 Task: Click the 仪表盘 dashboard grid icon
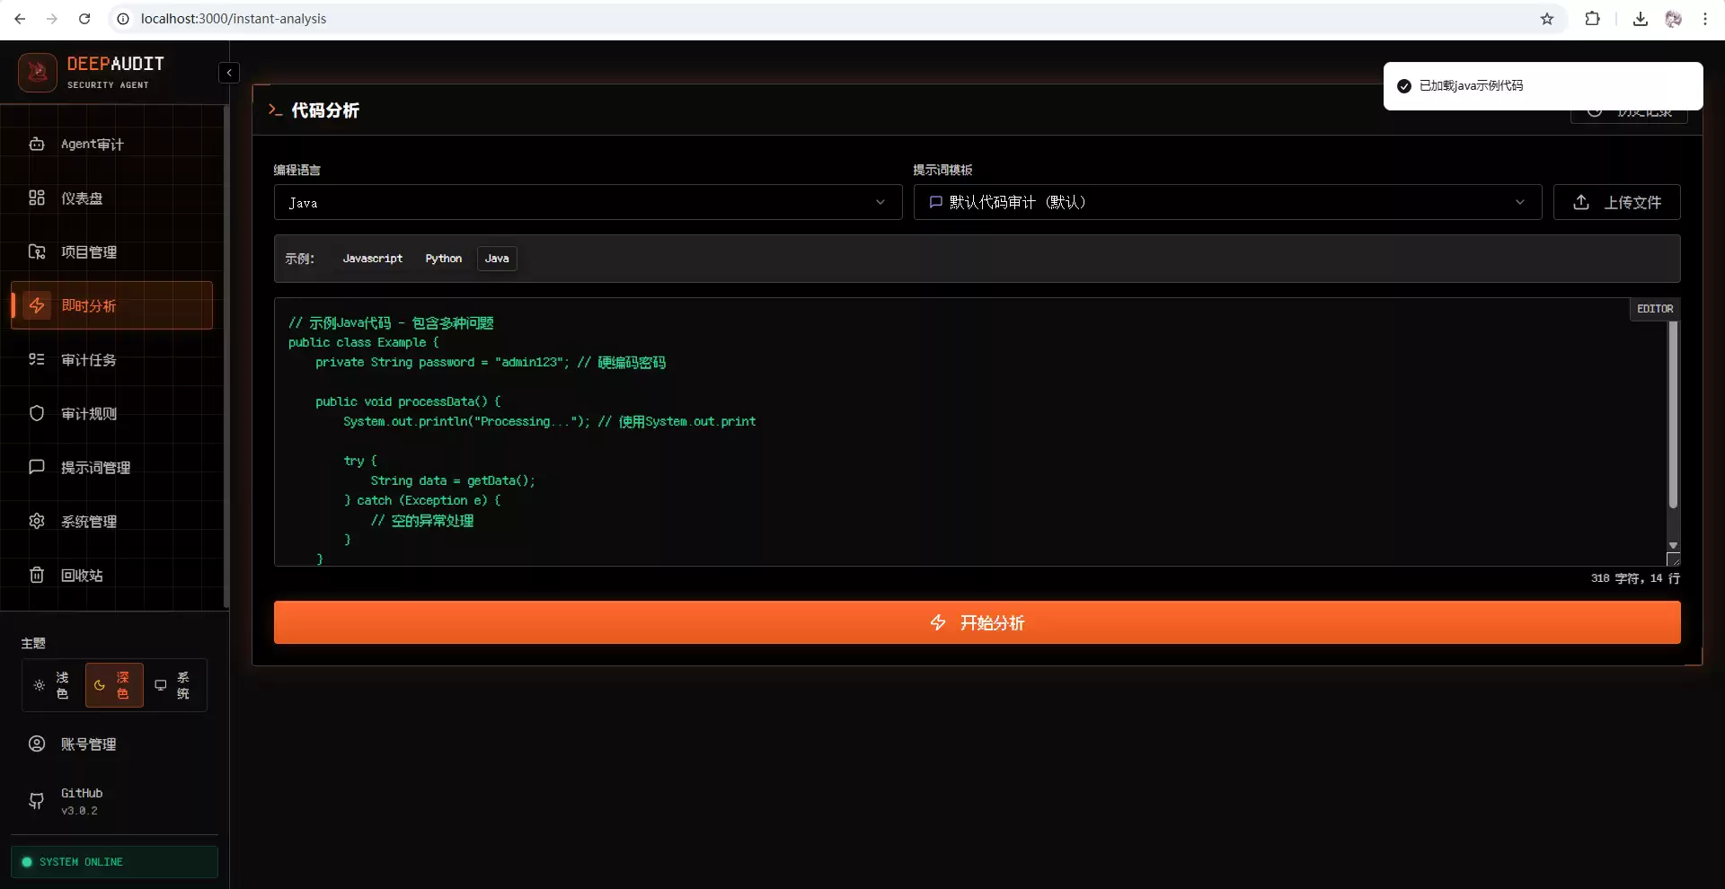[37, 198]
